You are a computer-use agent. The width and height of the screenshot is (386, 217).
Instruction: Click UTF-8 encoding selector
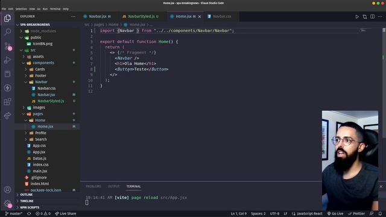click(x=274, y=213)
